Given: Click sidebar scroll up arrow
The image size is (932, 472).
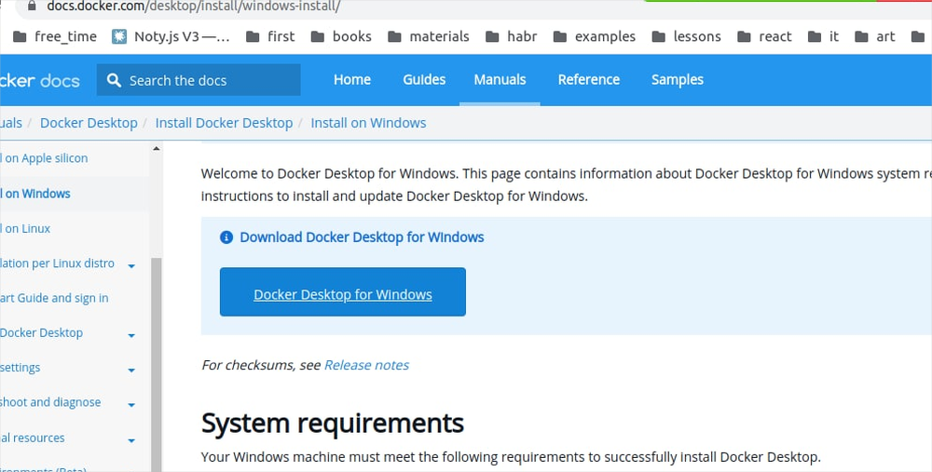Looking at the screenshot, I should coord(157,148).
